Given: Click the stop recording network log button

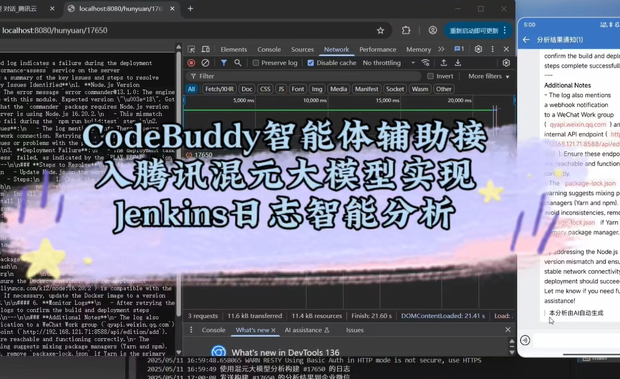Looking at the screenshot, I should point(191,63).
